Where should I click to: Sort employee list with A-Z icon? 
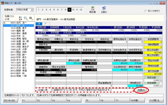pos(20,18)
